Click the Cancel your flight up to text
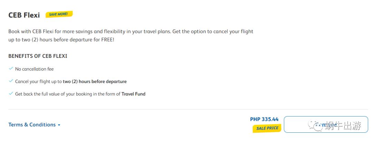This screenshot has width=373, height=142. pos(39,82)
